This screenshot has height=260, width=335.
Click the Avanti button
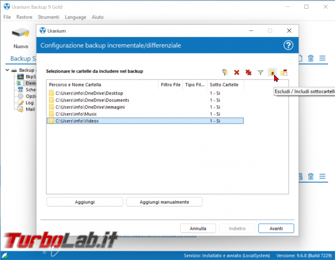tap(276, 229)
